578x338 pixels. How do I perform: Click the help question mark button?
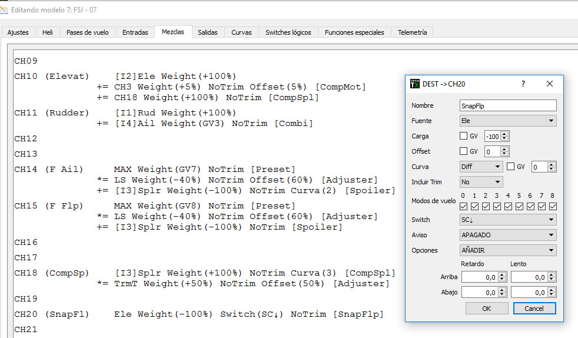(523, 84)
